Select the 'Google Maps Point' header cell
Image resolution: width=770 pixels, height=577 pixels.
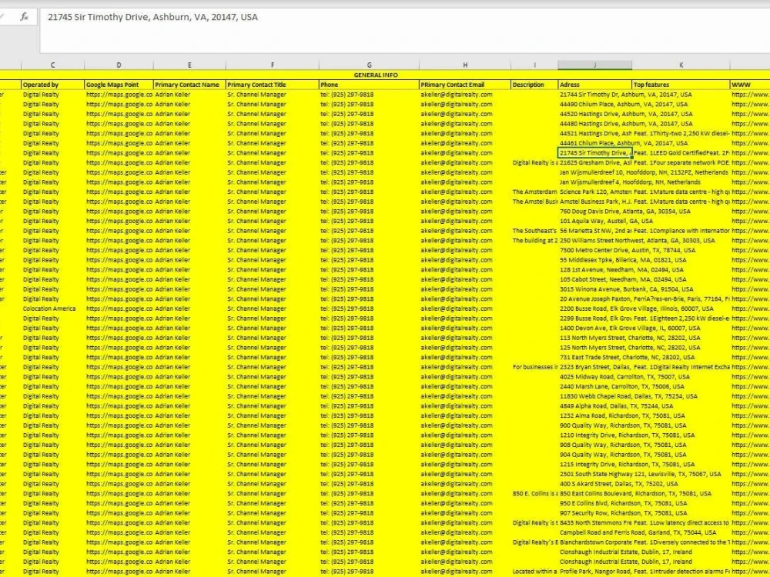coord(119,85)
